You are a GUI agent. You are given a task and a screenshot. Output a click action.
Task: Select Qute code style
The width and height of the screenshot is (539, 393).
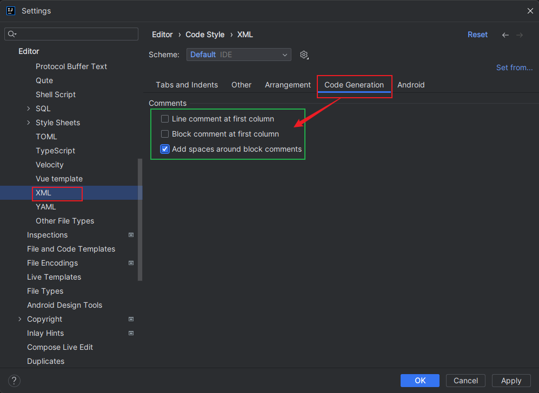point(44,80)
